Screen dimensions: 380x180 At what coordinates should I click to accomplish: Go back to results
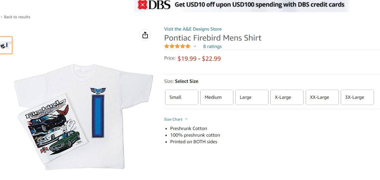17,17
